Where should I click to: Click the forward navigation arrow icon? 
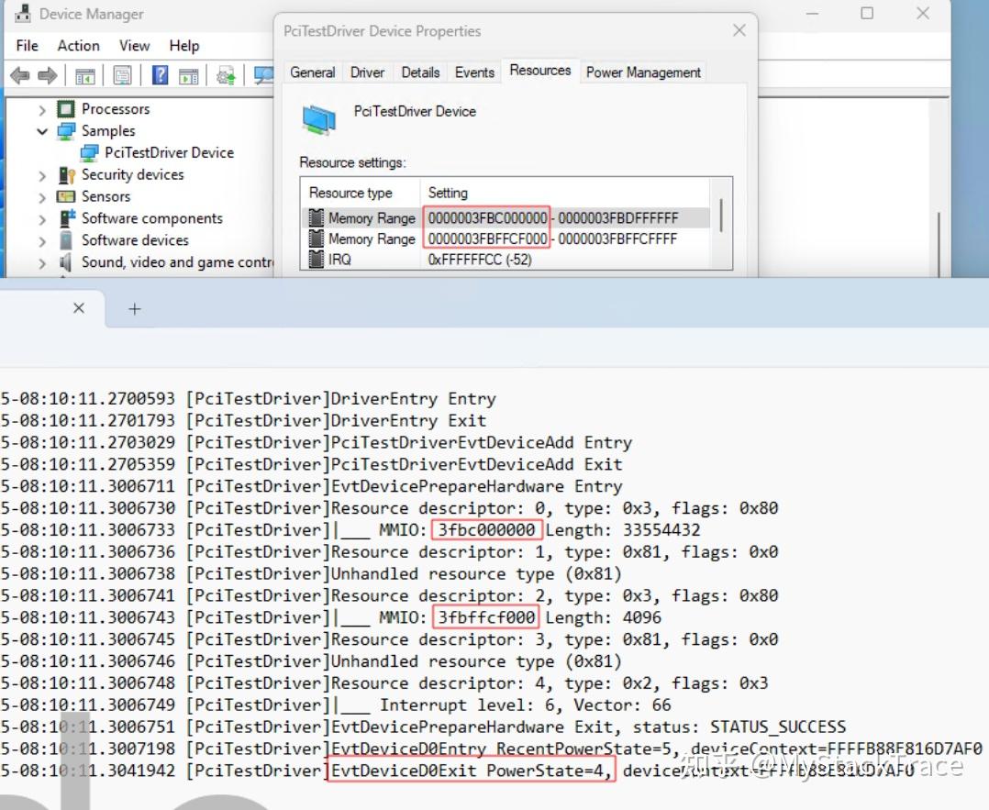click(48, 75)
